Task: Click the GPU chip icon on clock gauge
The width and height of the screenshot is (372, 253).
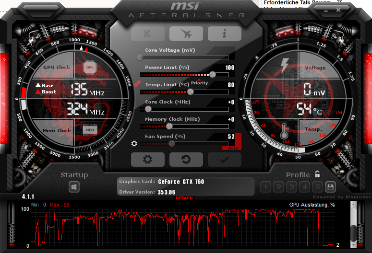Action: click(x=90, y=67)
